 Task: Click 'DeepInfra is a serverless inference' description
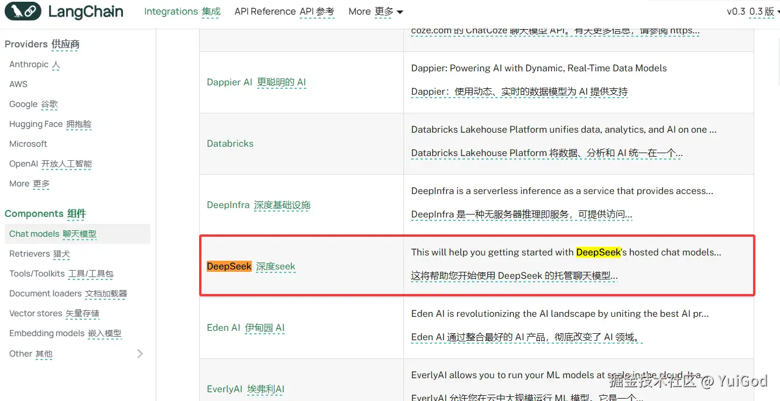tap(562, 191)
